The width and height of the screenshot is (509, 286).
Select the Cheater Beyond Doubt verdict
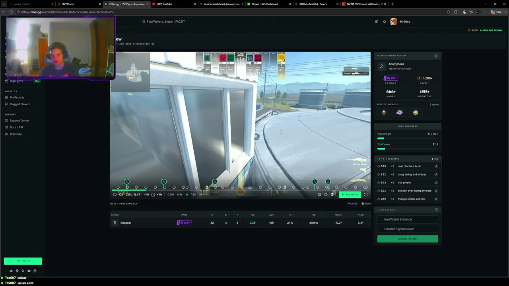[408, 229]
